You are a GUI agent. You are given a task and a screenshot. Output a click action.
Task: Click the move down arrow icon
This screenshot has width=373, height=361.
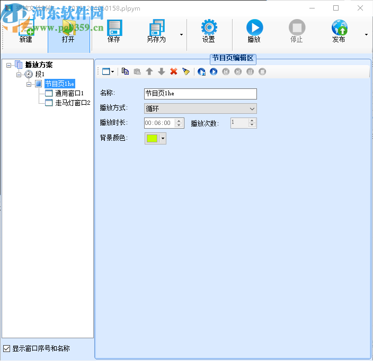(162, 71)
